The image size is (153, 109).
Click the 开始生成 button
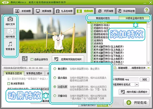point(136,103)
